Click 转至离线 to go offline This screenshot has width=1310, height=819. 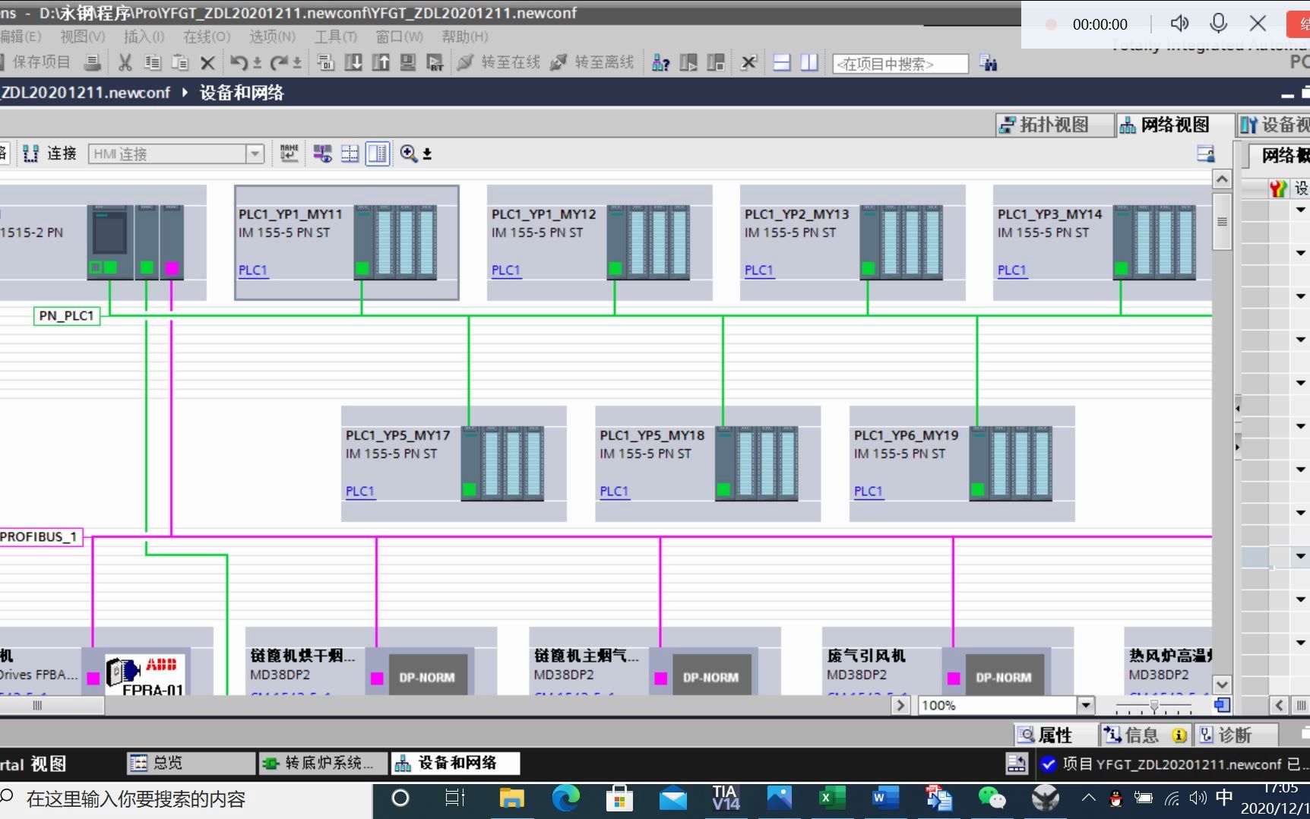pyautogui.click(x=592, y=62)
